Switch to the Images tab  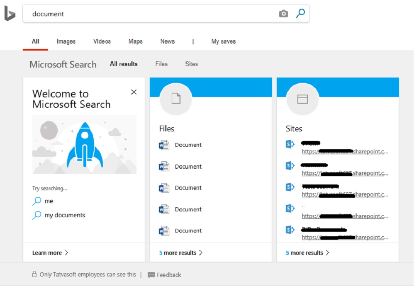click(66, 41)
